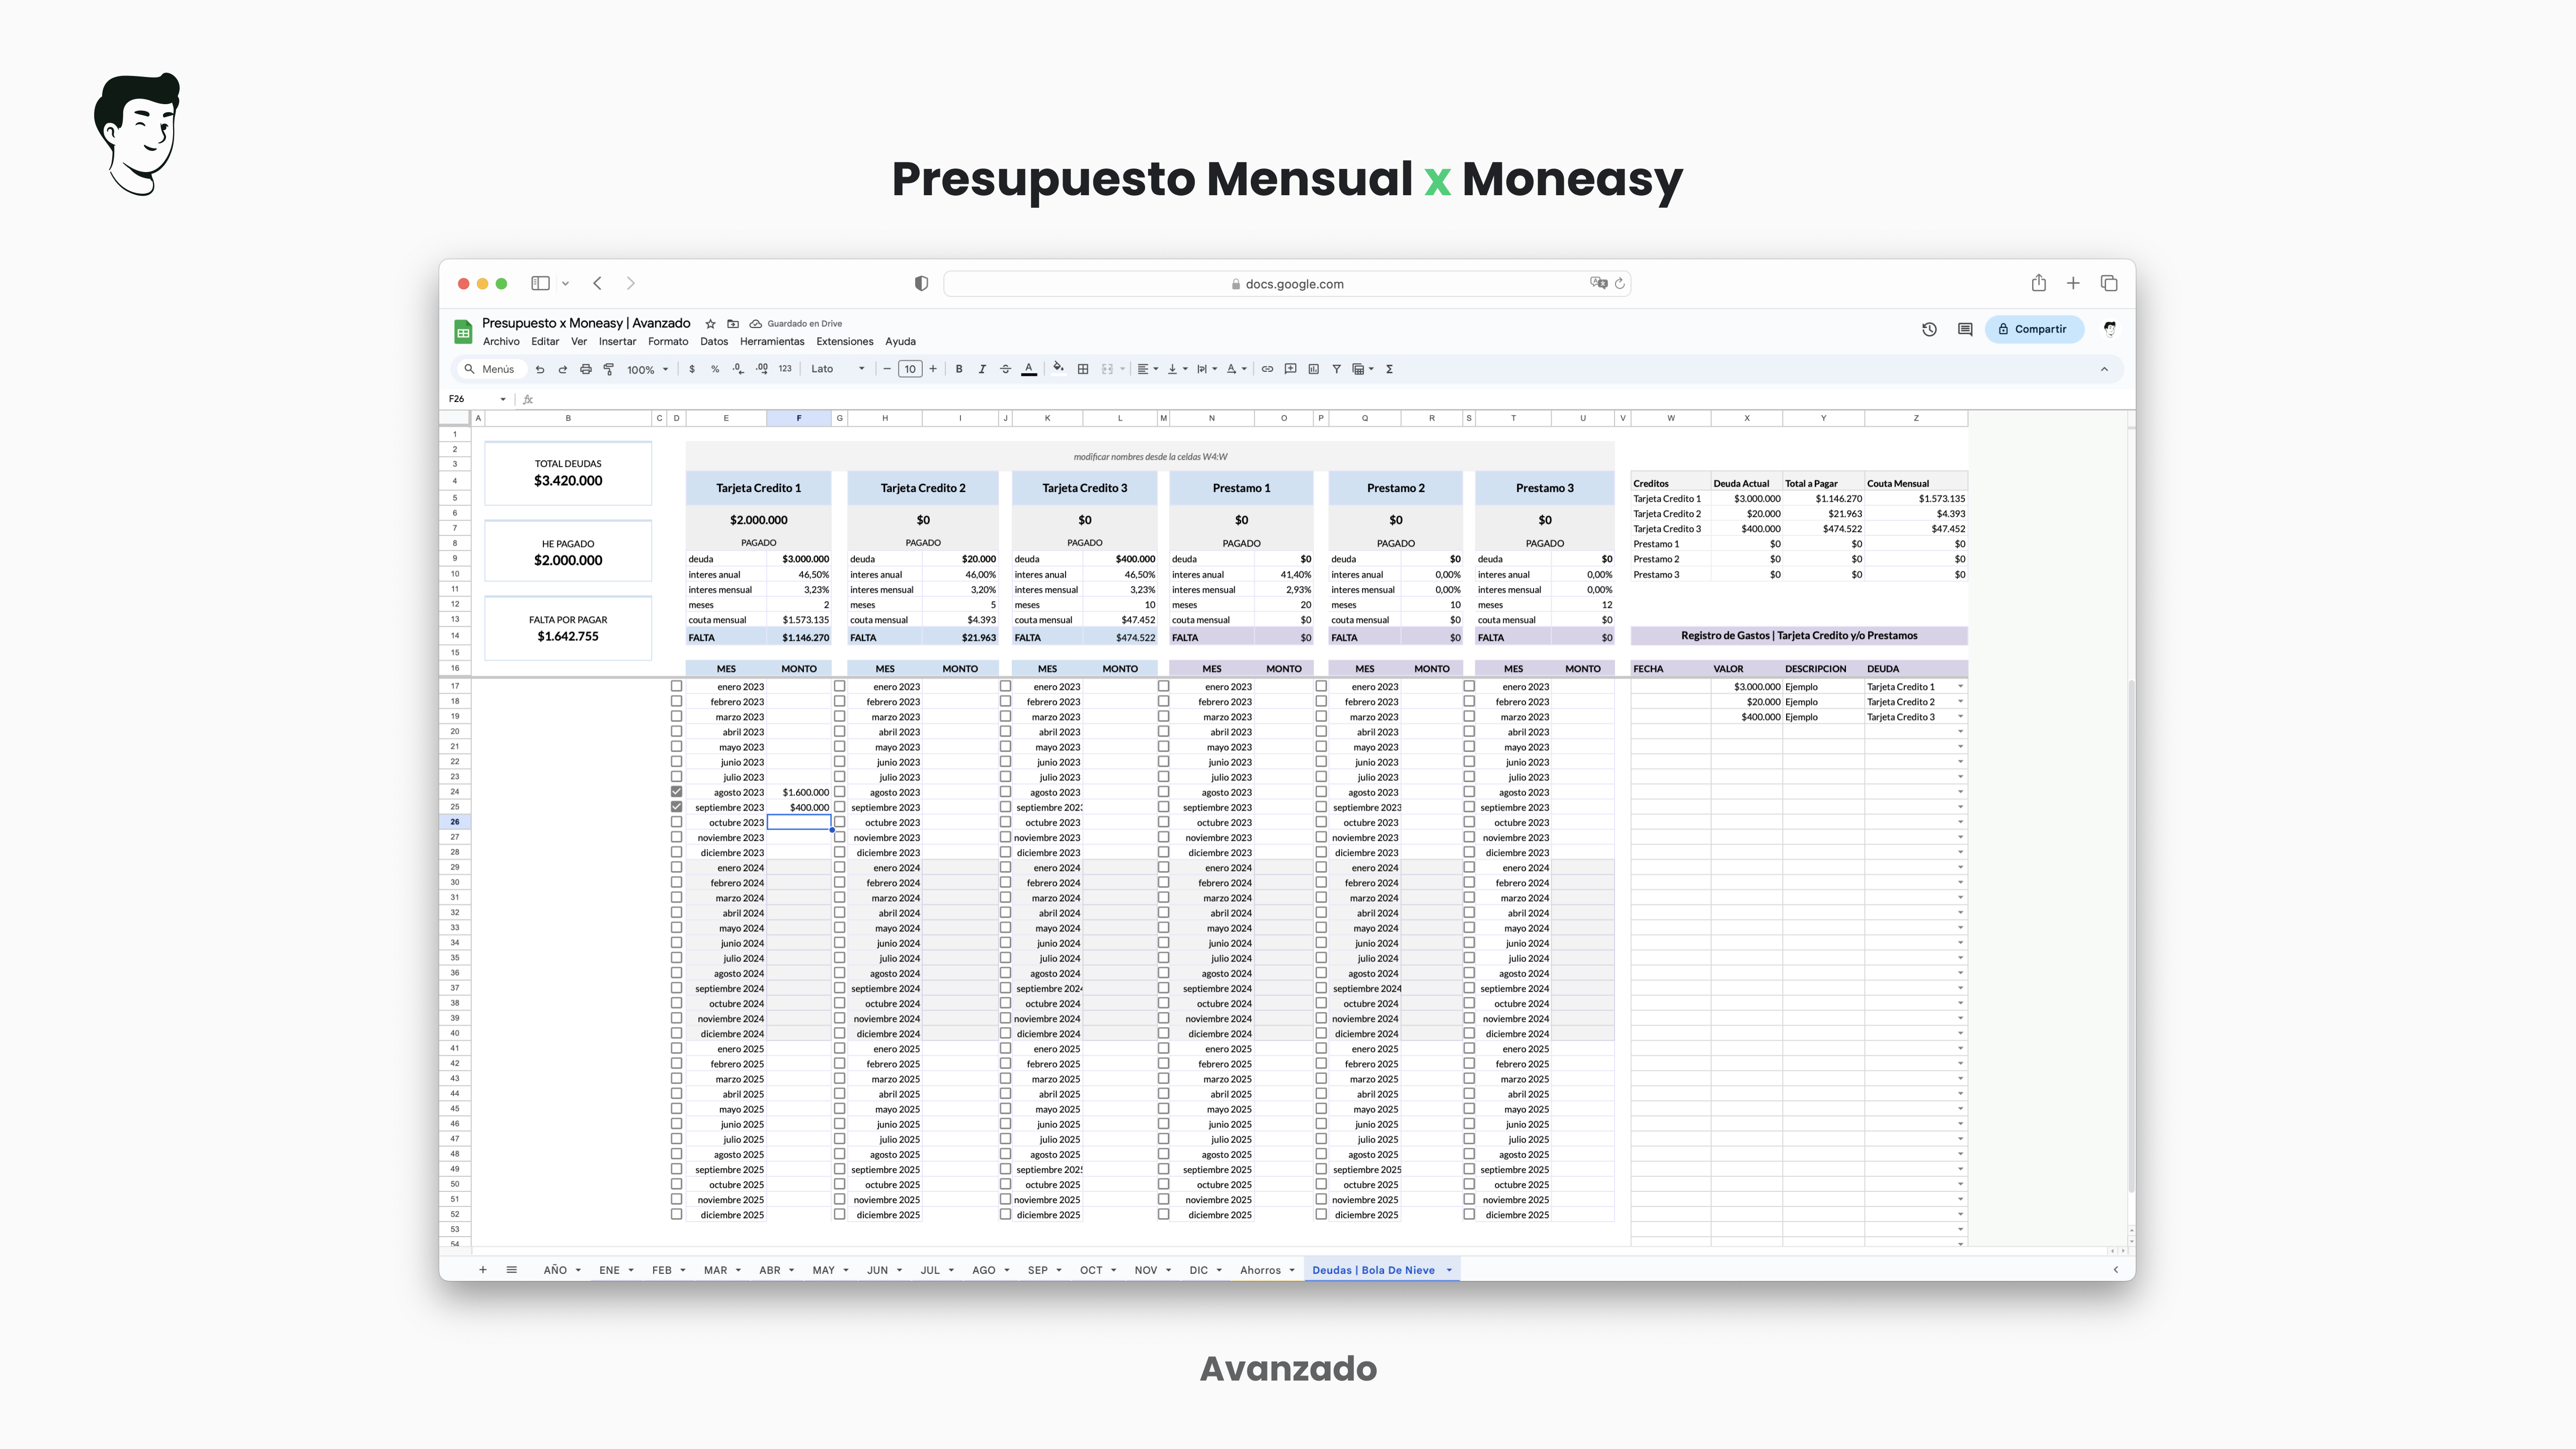
Task: Open the horizontal align dropdown
Action: [x=1148, y=369]
